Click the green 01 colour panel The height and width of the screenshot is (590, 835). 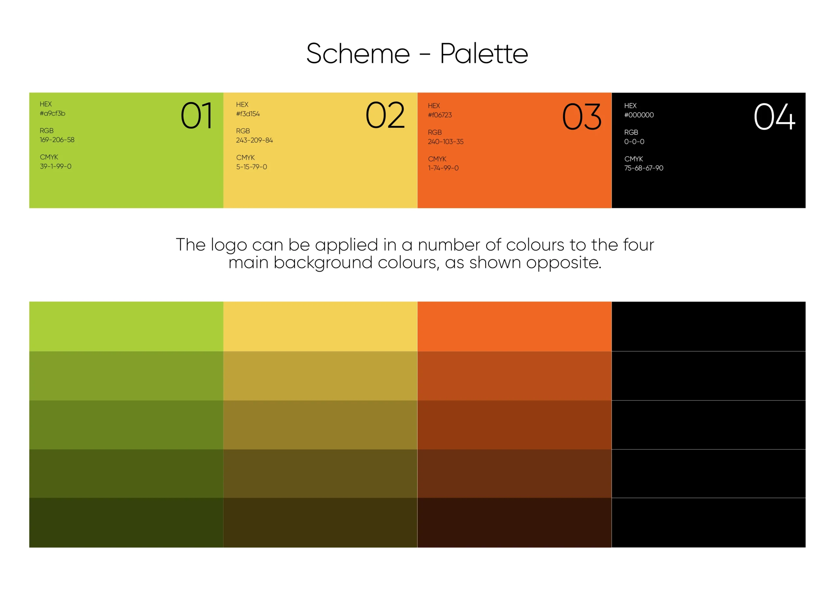coord(126,150)
